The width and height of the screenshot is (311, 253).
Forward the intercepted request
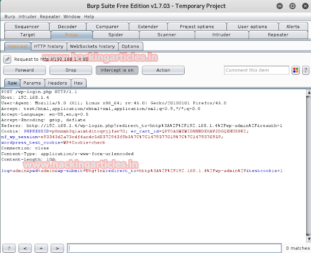click(24, 70)
